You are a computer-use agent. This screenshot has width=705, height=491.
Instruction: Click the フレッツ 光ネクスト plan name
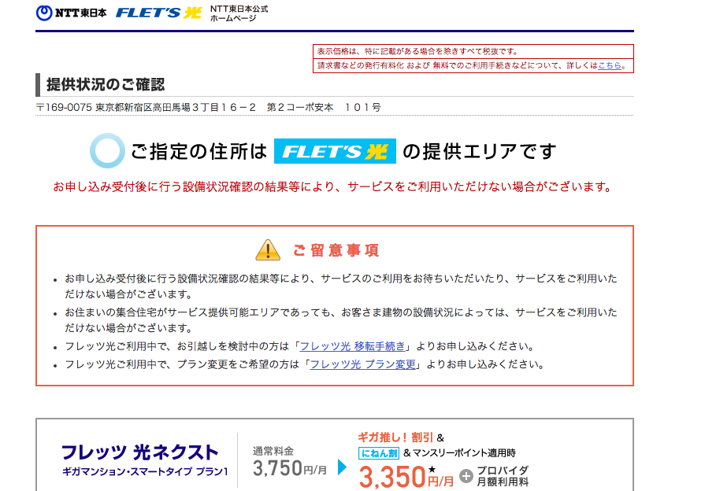pyautogui.click(x=140, y=452)
